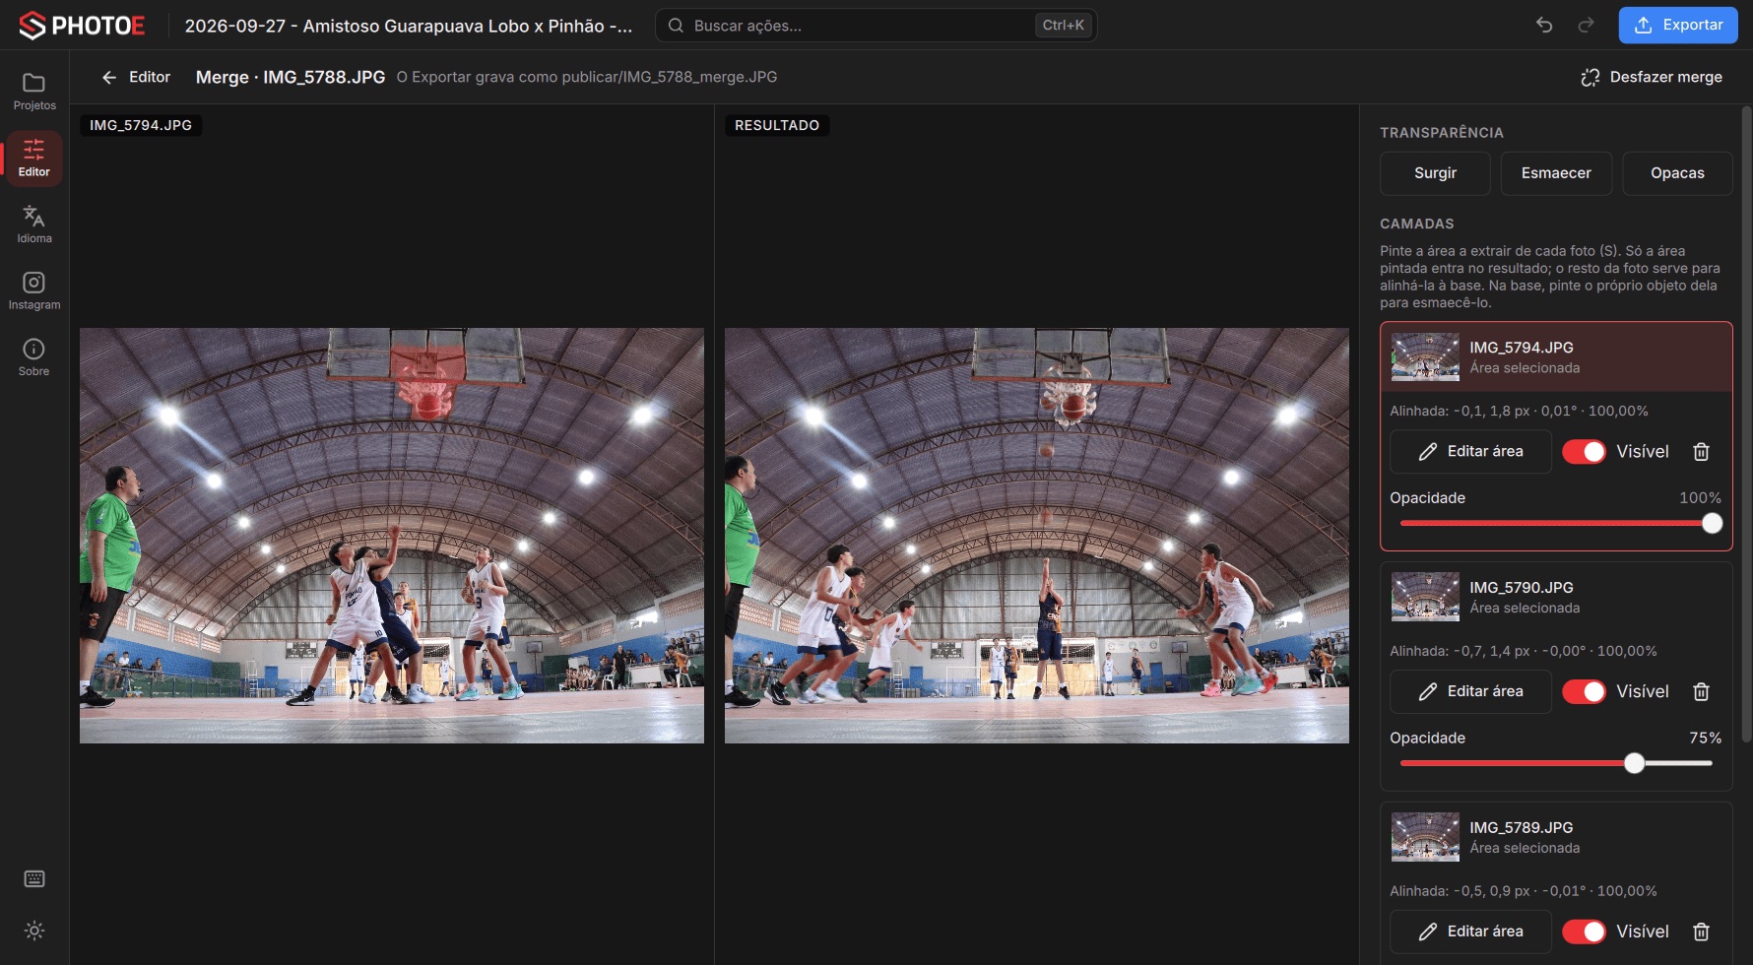Click the RESULTADO label
The height and width of the screenshot is (965, 1753).
[777, 125]
